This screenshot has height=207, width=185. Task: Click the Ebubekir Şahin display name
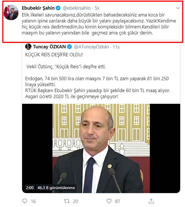38,8
